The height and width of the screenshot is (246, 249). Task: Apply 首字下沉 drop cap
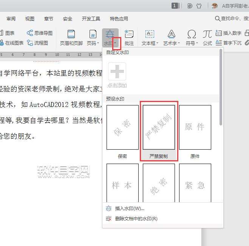point(229,43)
